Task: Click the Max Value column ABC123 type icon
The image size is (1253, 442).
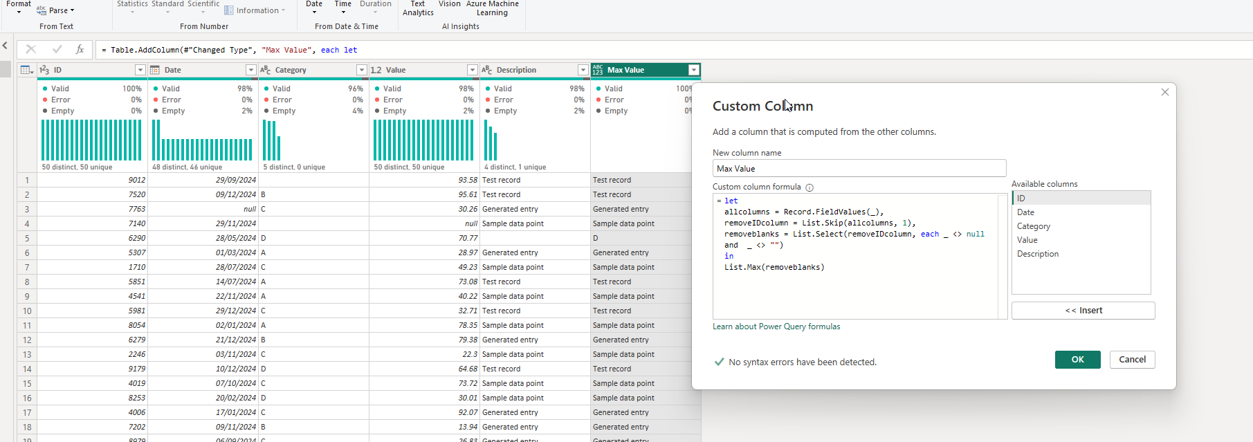Action: pyautogui.click(x=598, y=70)
